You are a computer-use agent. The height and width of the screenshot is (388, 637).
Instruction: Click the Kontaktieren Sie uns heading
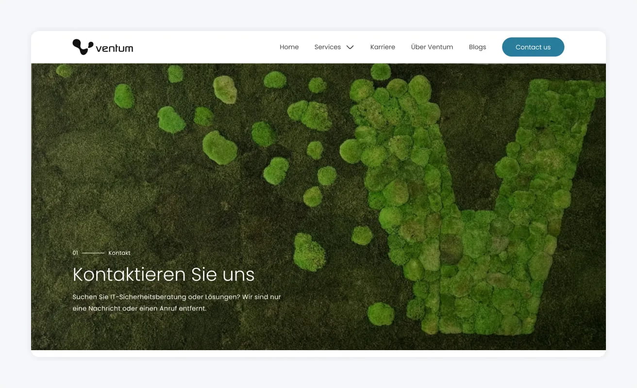click(163, 275)
